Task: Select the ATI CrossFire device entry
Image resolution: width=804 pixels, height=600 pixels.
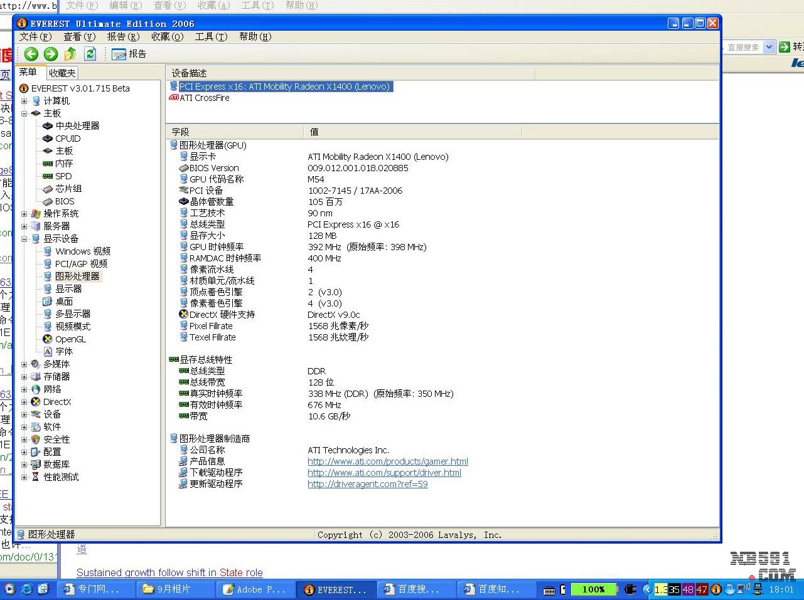Action: click(x=204, y=98)
